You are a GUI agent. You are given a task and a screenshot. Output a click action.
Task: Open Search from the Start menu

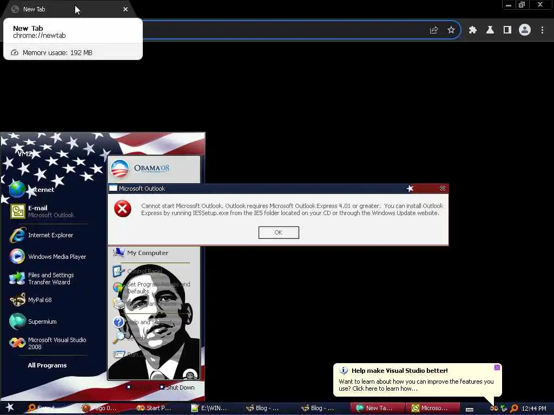[129, 338]
